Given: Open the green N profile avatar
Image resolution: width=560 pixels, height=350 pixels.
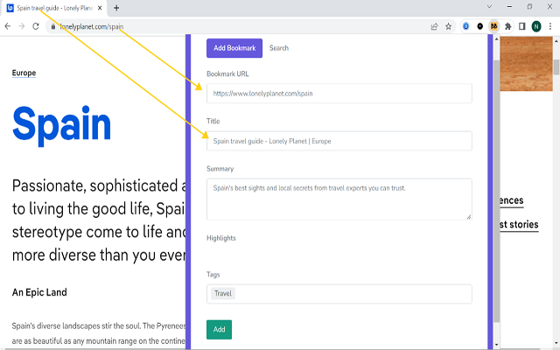Looking at the screenshot, I should coord(536,26).
